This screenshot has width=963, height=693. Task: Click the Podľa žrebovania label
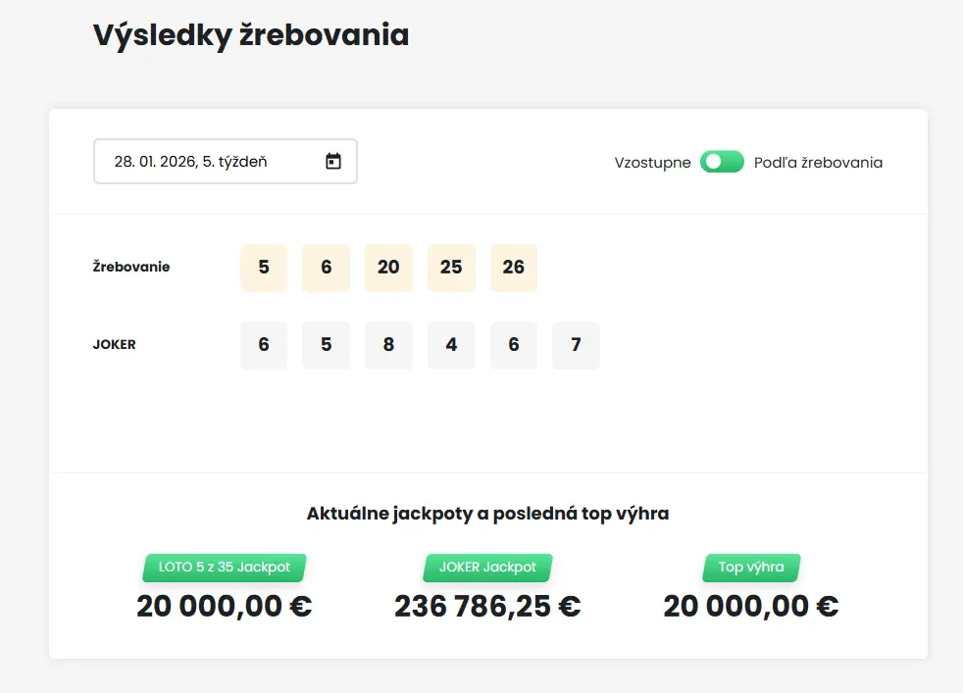click(817, 162)
